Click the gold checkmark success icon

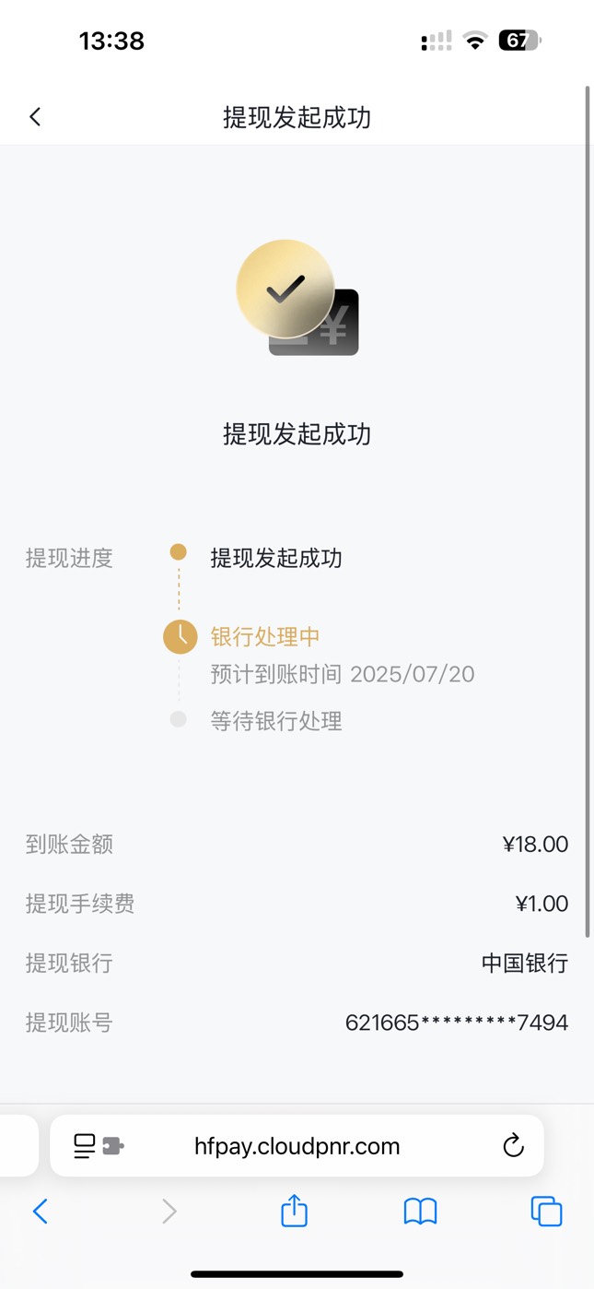285,290
